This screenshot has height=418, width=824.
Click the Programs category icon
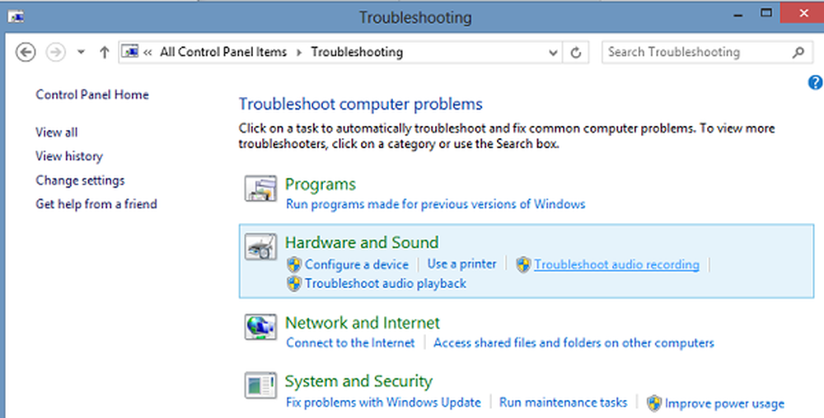[x=260, y=188]
